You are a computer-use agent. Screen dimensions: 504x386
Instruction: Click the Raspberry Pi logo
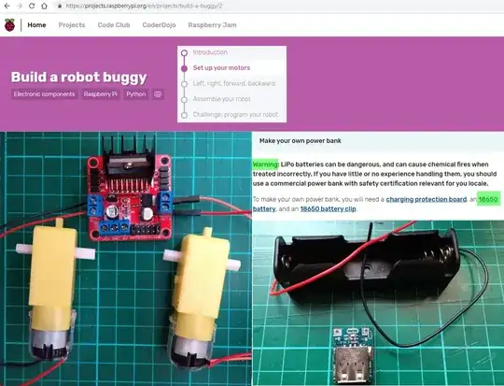tap(9, 25)
